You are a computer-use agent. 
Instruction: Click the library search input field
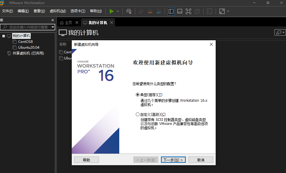point(27,27)
